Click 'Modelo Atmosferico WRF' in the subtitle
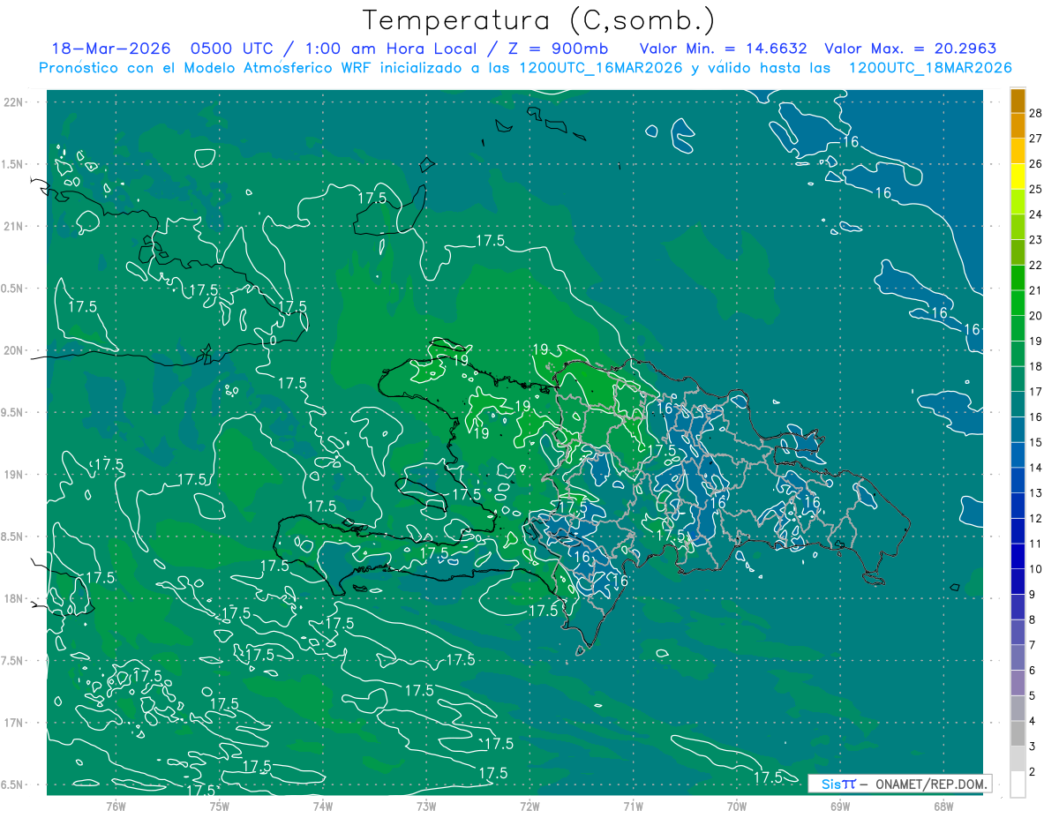Viewport: 1059px width, 818px height. [282, 68]
